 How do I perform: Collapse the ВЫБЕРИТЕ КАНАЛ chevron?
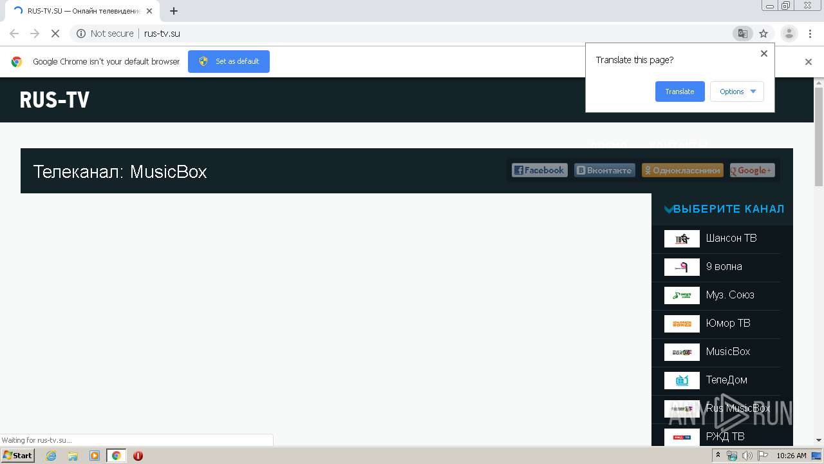(668, 209)
